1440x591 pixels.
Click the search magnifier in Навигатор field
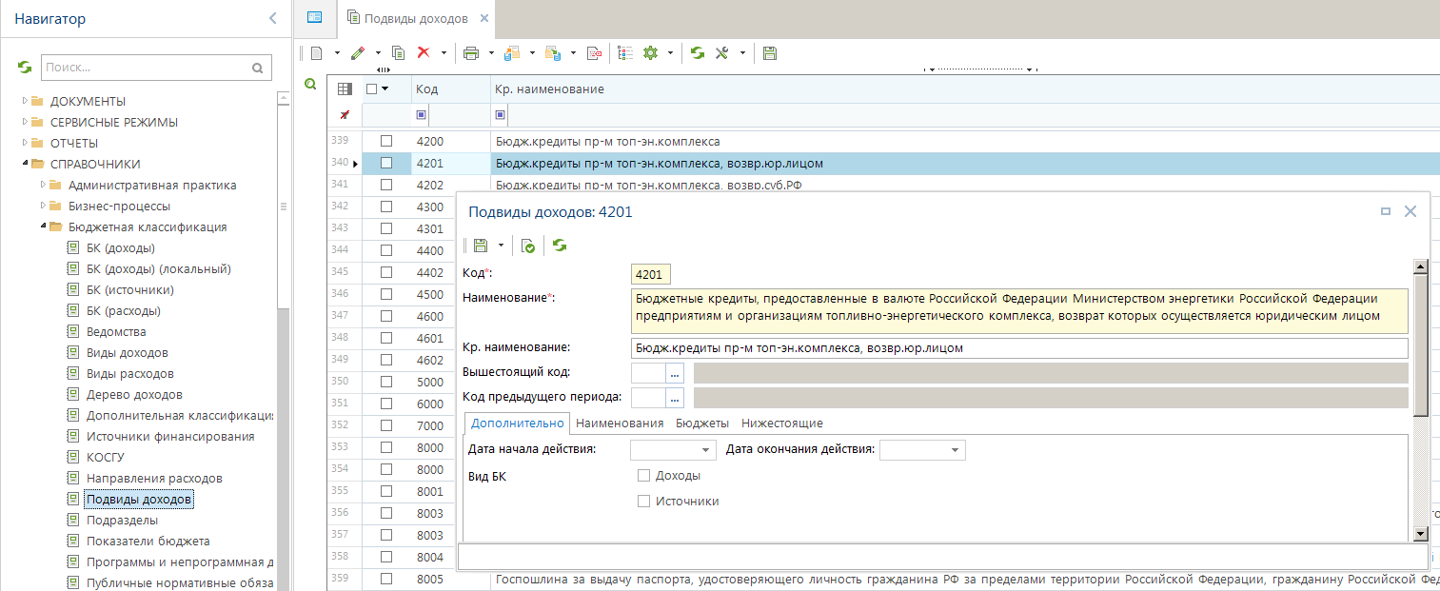257,69
